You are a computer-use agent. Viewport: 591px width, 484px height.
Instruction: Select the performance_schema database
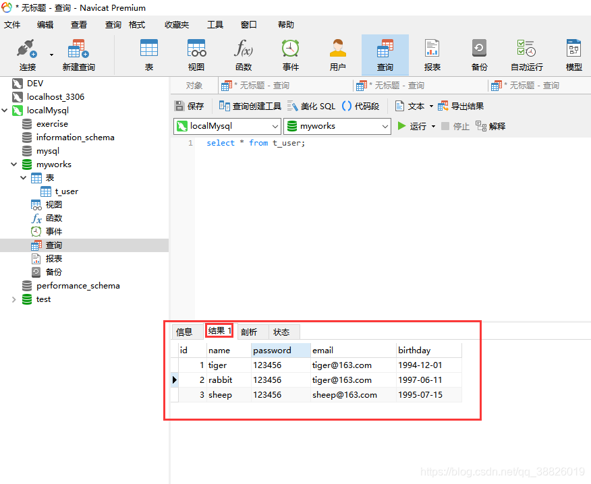click(x=78, y=286)
